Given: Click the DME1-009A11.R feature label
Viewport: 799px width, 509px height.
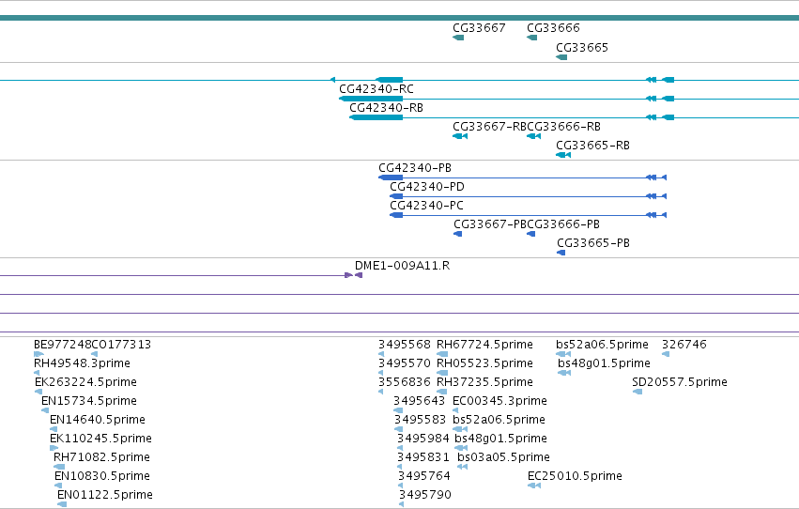Looking at the screenshot, I should [x=402, y=266].
